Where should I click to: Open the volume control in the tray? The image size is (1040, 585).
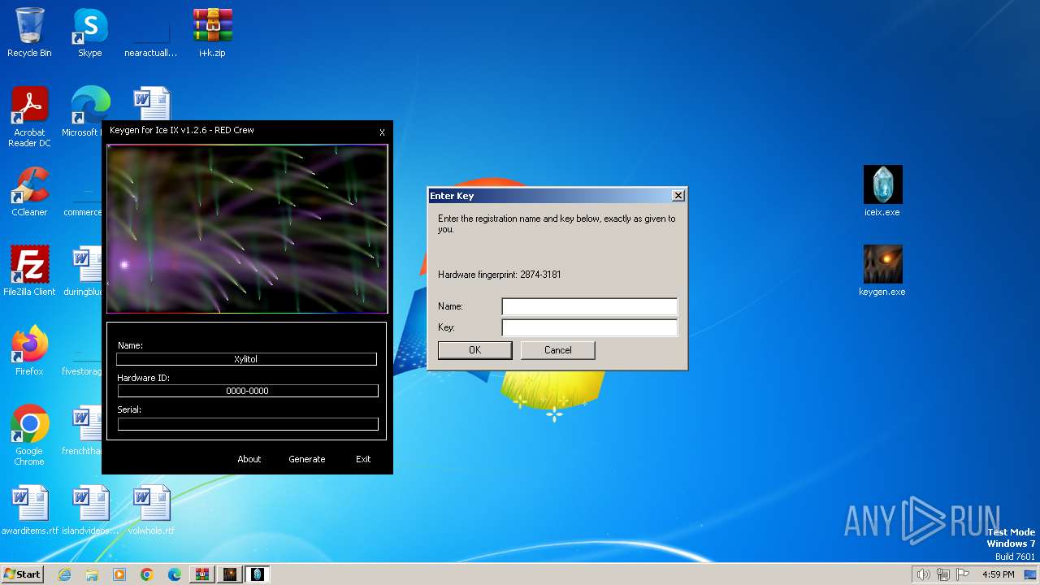(923, 574)
